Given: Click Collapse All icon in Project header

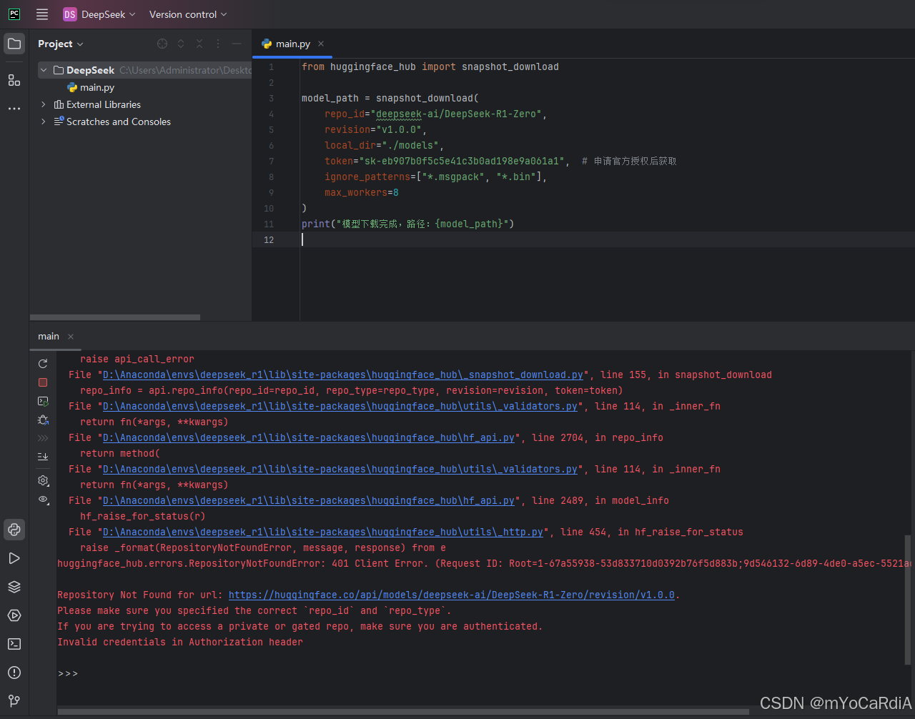Looking at the screenshot, I should (199, 44).
